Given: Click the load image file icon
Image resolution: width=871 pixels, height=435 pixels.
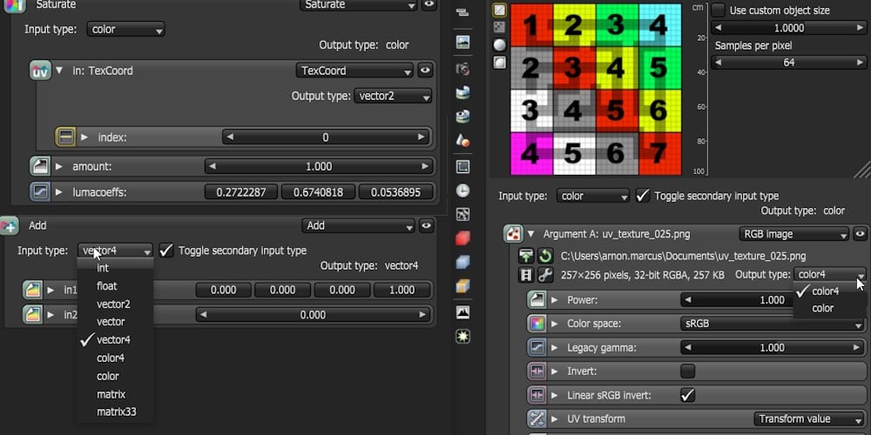Looking at the screenshot, I should click(x=526, y=256).
